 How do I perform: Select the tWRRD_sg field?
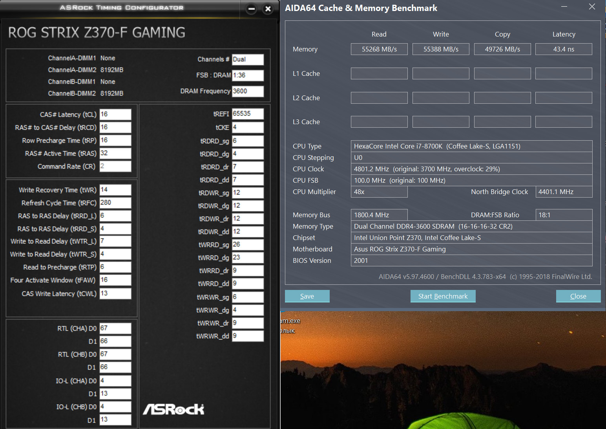pyautogui.click(x=248, y=245)
